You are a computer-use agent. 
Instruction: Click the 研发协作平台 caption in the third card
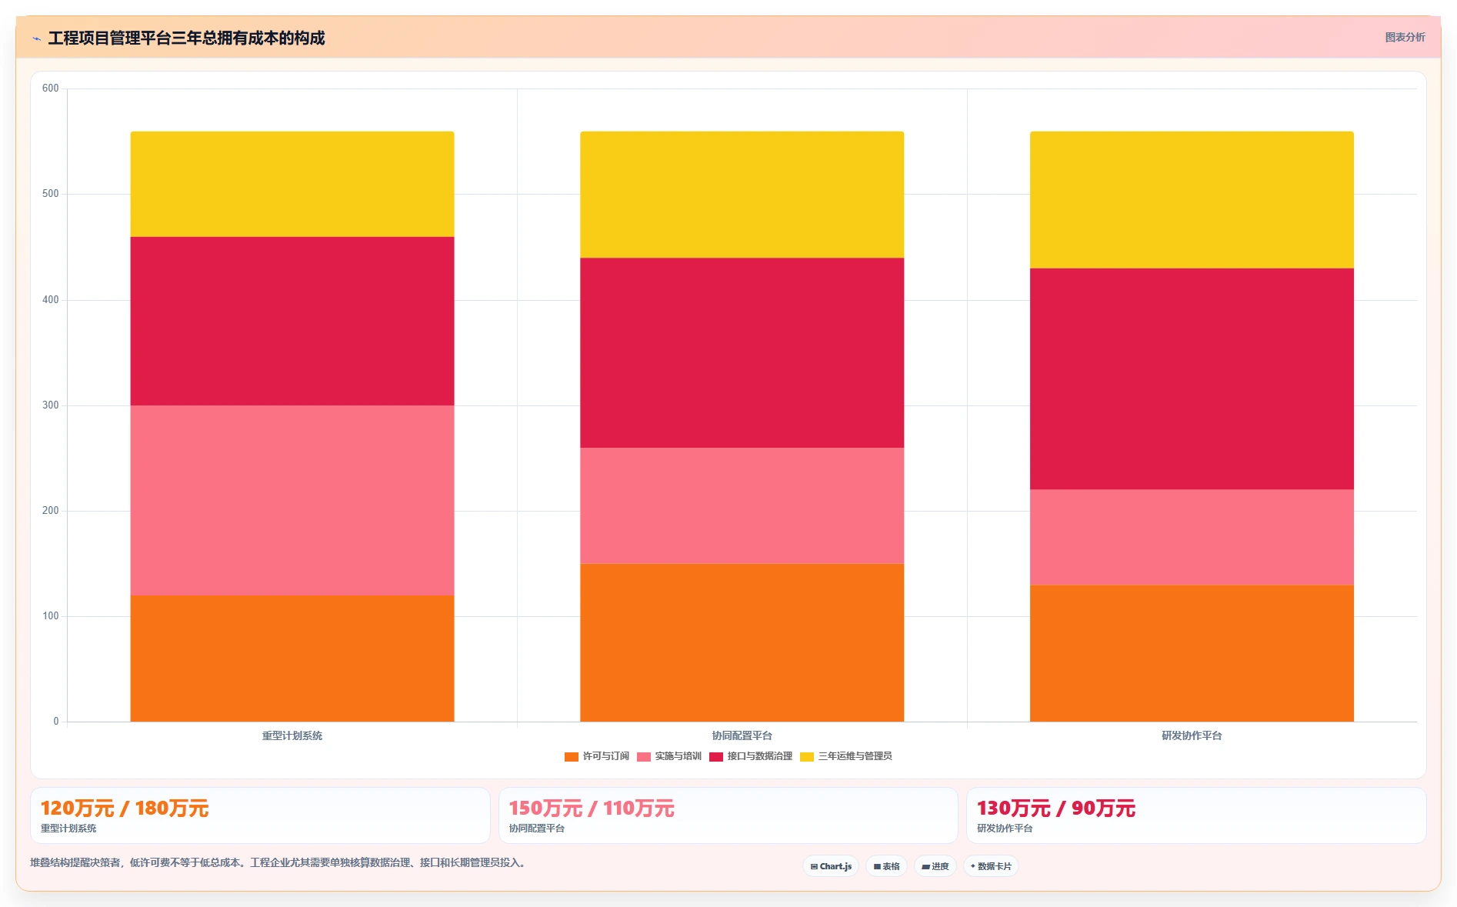click(1005, 829)
